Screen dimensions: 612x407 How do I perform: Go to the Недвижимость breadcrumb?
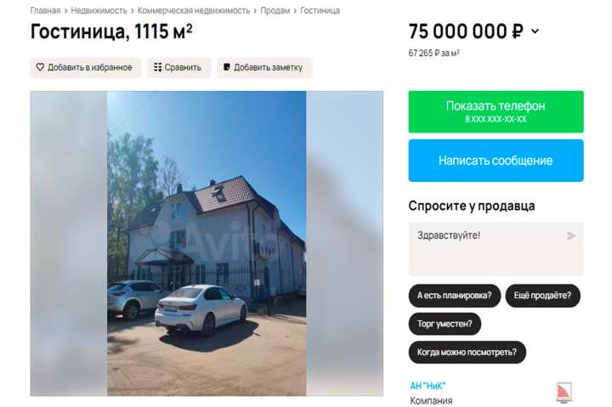[x=99, y=10]
